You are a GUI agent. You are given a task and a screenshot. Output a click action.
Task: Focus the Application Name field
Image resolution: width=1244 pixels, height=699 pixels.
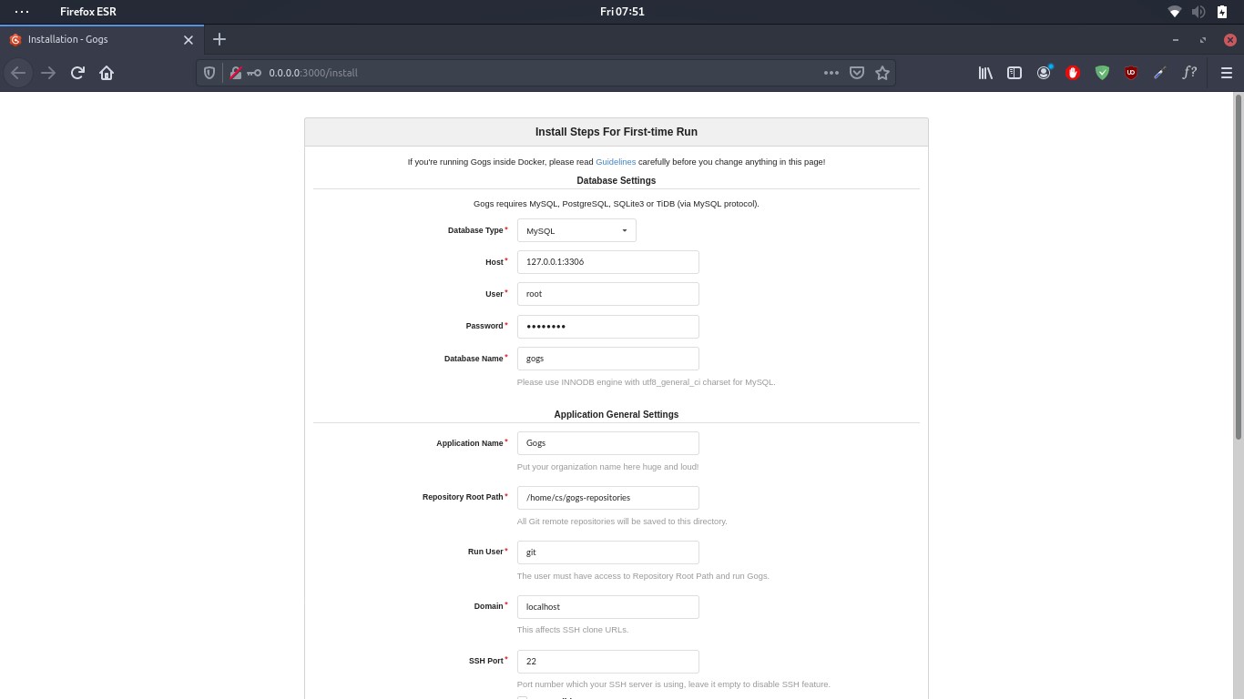pos(608,443)
